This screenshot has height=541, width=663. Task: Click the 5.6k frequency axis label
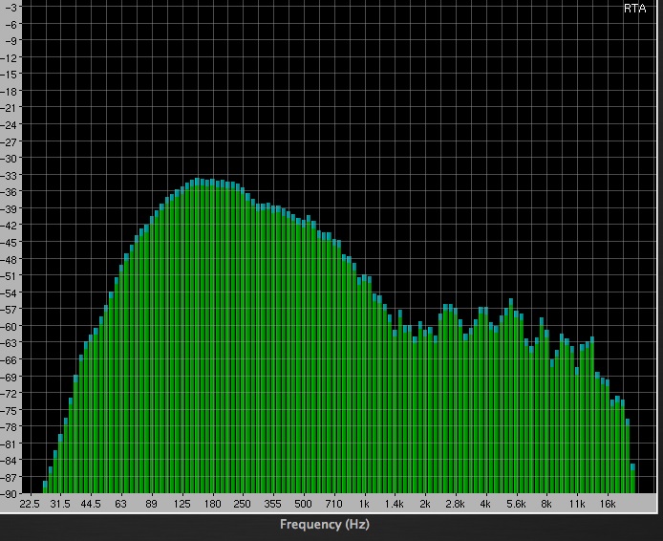coord(516,504)
